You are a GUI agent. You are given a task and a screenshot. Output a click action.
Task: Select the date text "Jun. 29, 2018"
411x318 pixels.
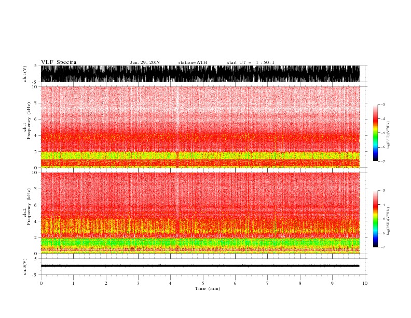point(145,62)
